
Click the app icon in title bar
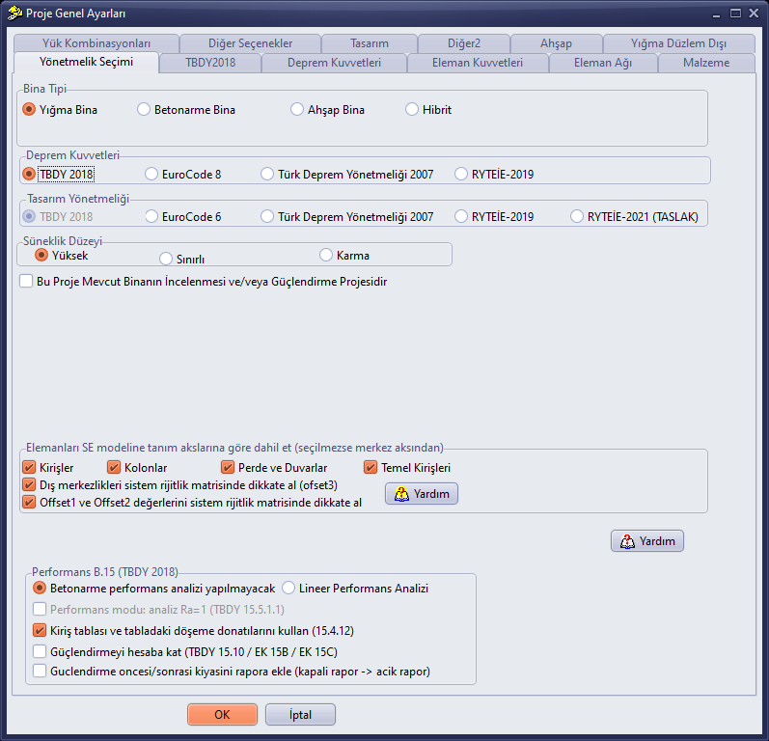click(14, 14)
